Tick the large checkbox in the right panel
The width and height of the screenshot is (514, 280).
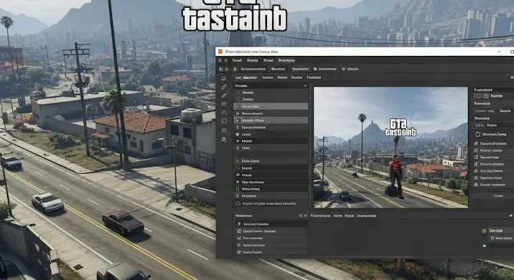tap(477, 135)
